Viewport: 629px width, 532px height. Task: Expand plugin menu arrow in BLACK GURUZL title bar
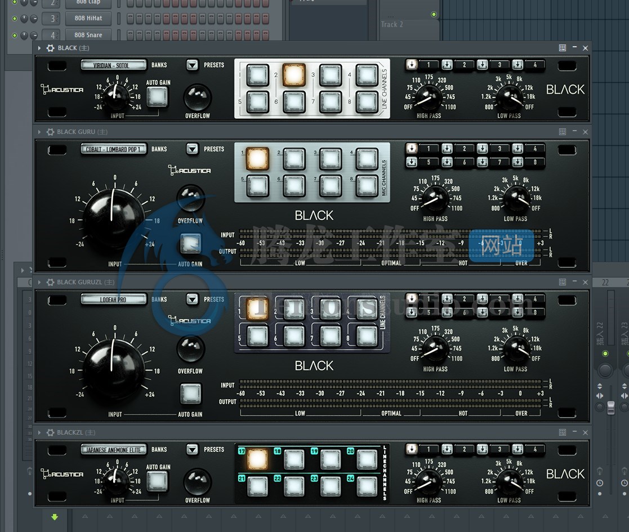[39, 282]
